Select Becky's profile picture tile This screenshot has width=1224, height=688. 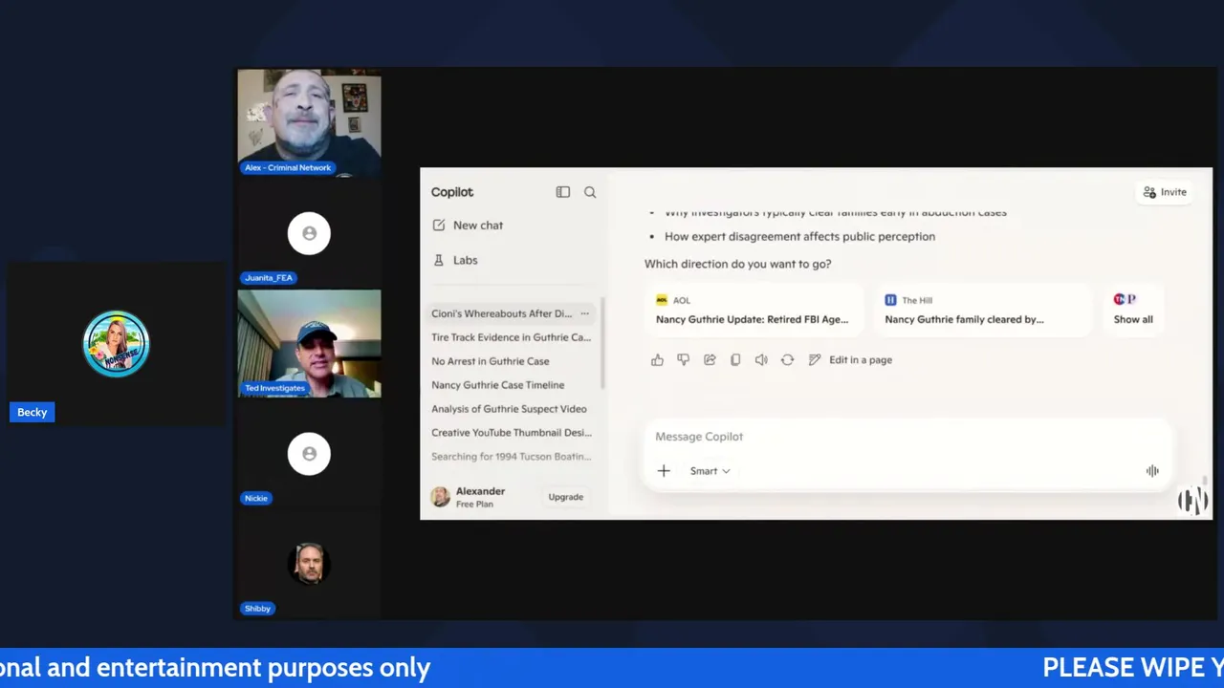[x=116, y=344]
